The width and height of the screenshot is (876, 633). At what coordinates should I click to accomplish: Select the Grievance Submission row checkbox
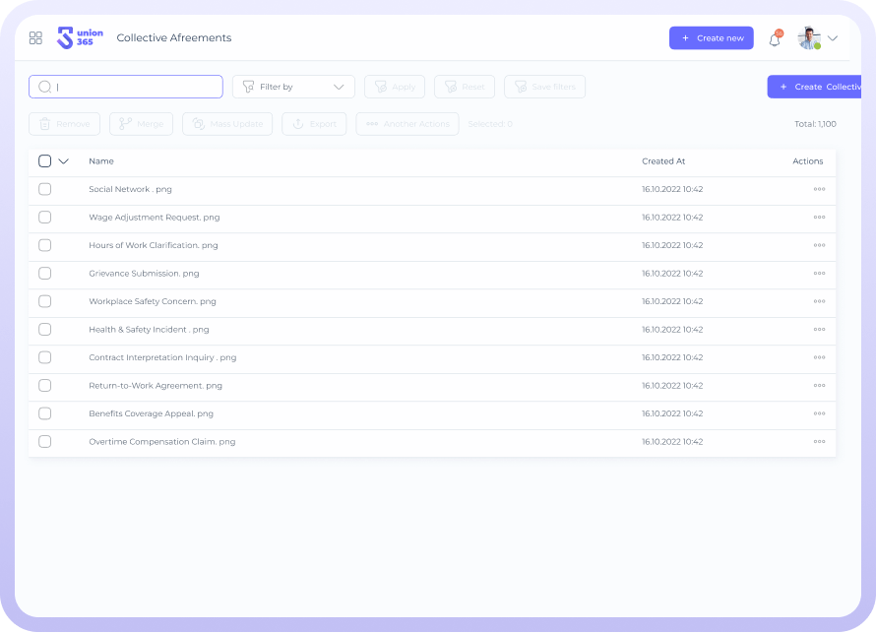44,274
